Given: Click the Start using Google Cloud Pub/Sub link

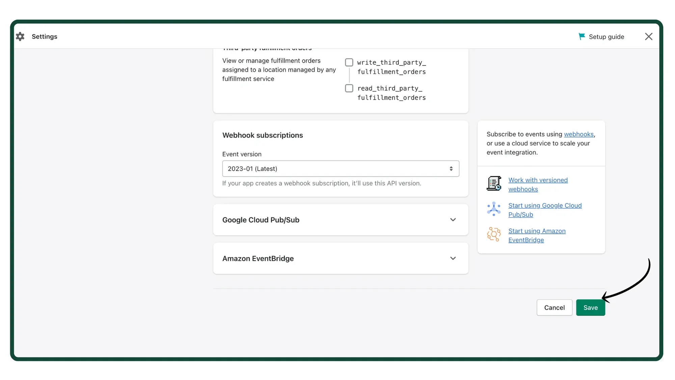Looking at the screenshot, I should coord(545,210).
